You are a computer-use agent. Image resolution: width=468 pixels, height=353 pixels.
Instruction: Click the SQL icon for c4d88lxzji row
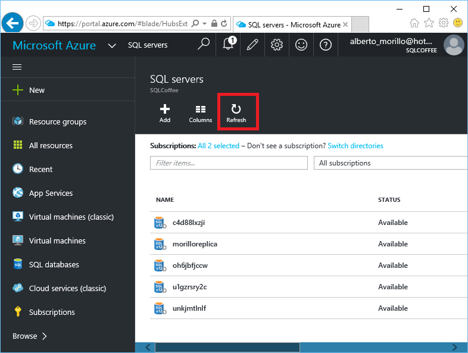click(160, 223)
